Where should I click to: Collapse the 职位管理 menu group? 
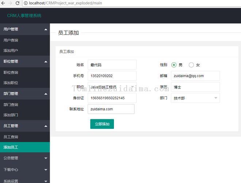point(25,61)
